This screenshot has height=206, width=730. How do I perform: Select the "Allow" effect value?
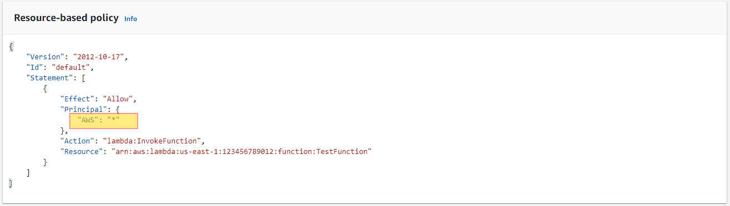coord(116,99)
